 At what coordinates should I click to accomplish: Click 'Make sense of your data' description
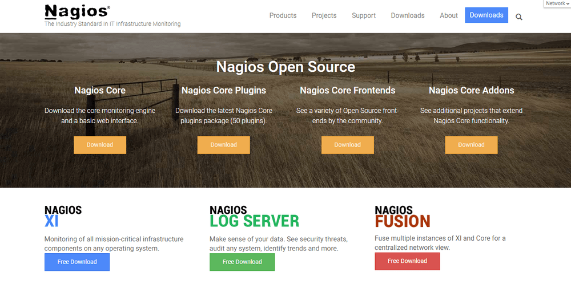(279, 244)
